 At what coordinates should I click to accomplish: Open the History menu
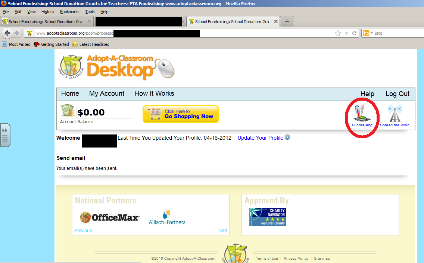(x=48, y=12)
